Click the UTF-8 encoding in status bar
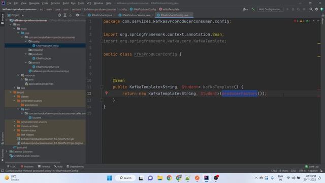This screenshot has height=183, width=325. pyautogui.click(x=302, y=171)
